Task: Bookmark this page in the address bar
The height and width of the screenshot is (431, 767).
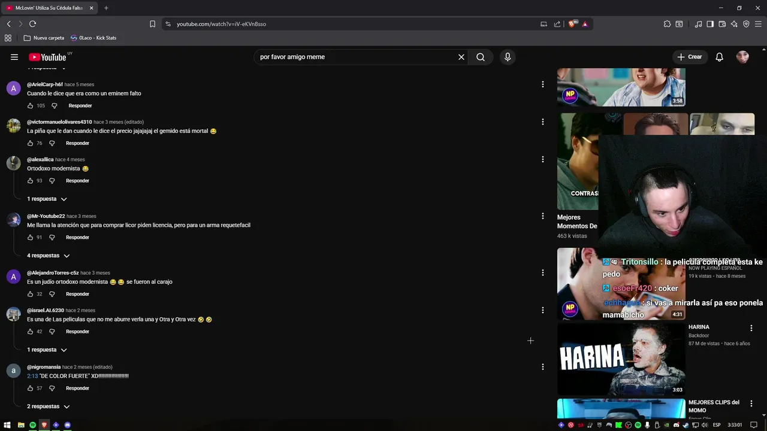Action: (152, 24)
